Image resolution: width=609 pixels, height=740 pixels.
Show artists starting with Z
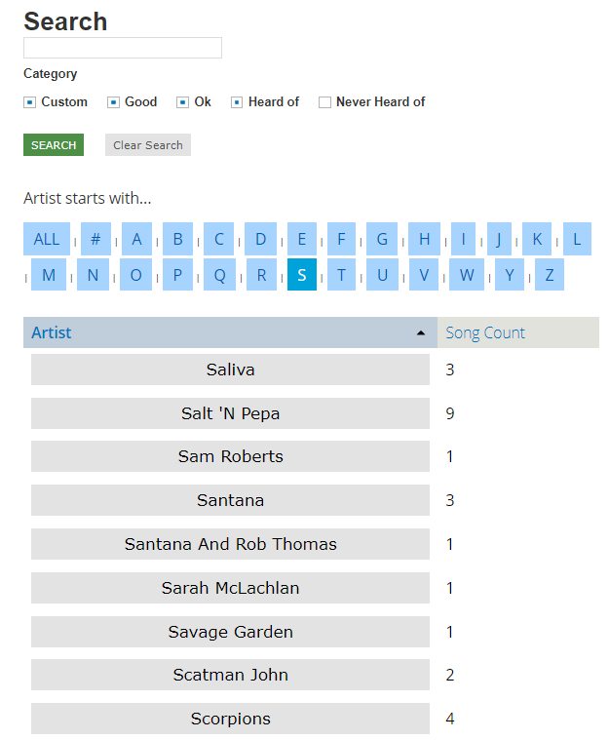pyautogui.click(x=550, y=275)
